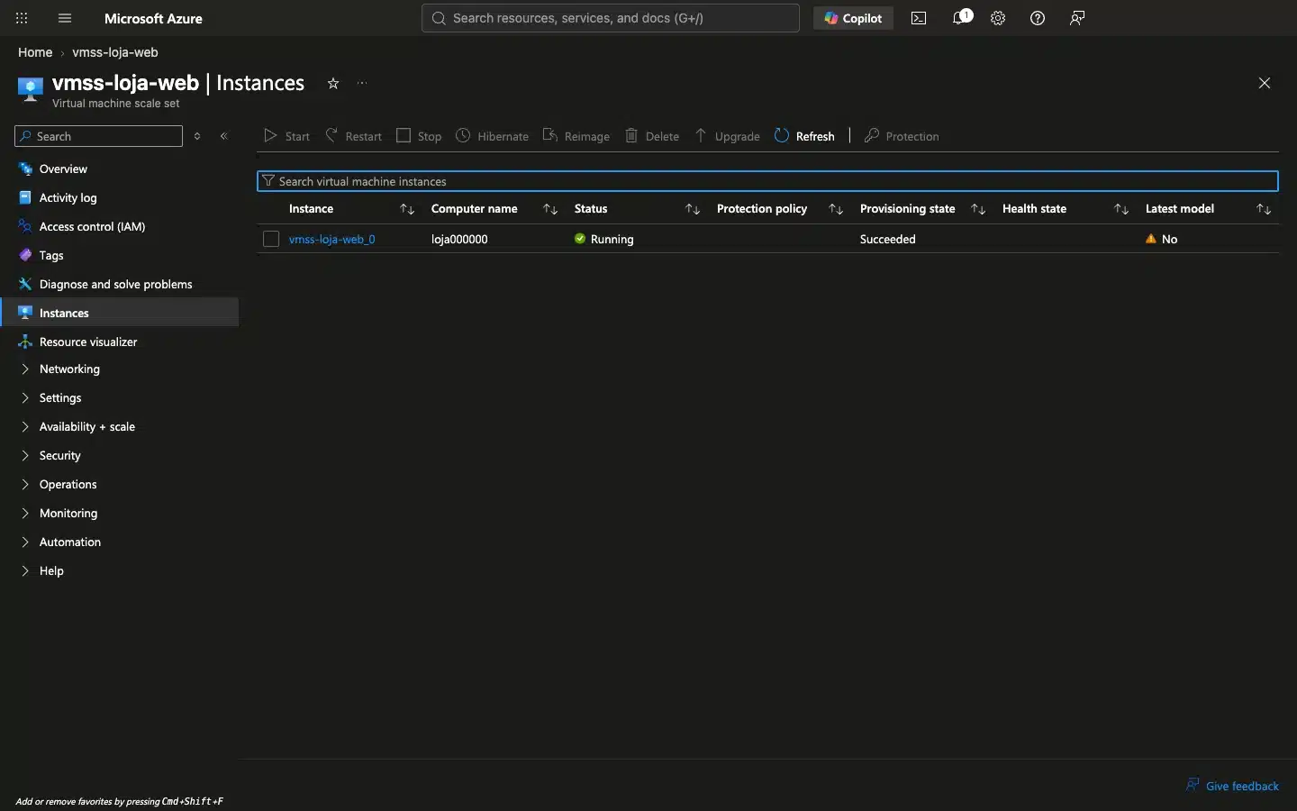This screenshot has height=811, width=1297.
Task: Click the Reimage toolbar button
Action: click(x=576, y=136)
